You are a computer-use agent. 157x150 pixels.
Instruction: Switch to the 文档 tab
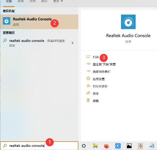coord(33,1)
